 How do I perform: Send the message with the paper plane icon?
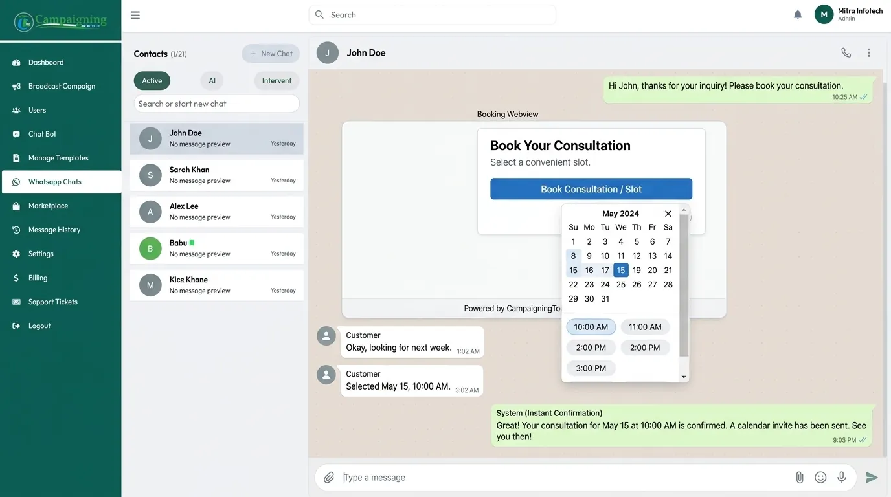click(x=872, y=478)
